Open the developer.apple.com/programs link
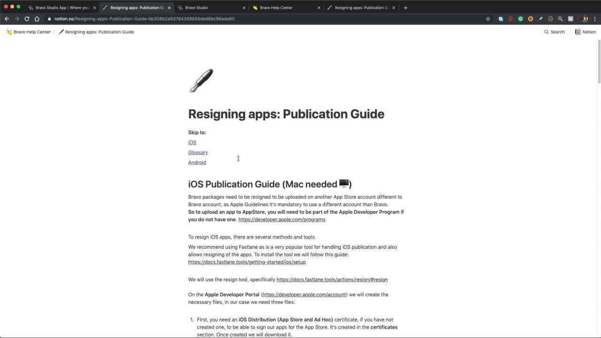The height and width of the screenshot is (338, 601). (x=282, y=220)
